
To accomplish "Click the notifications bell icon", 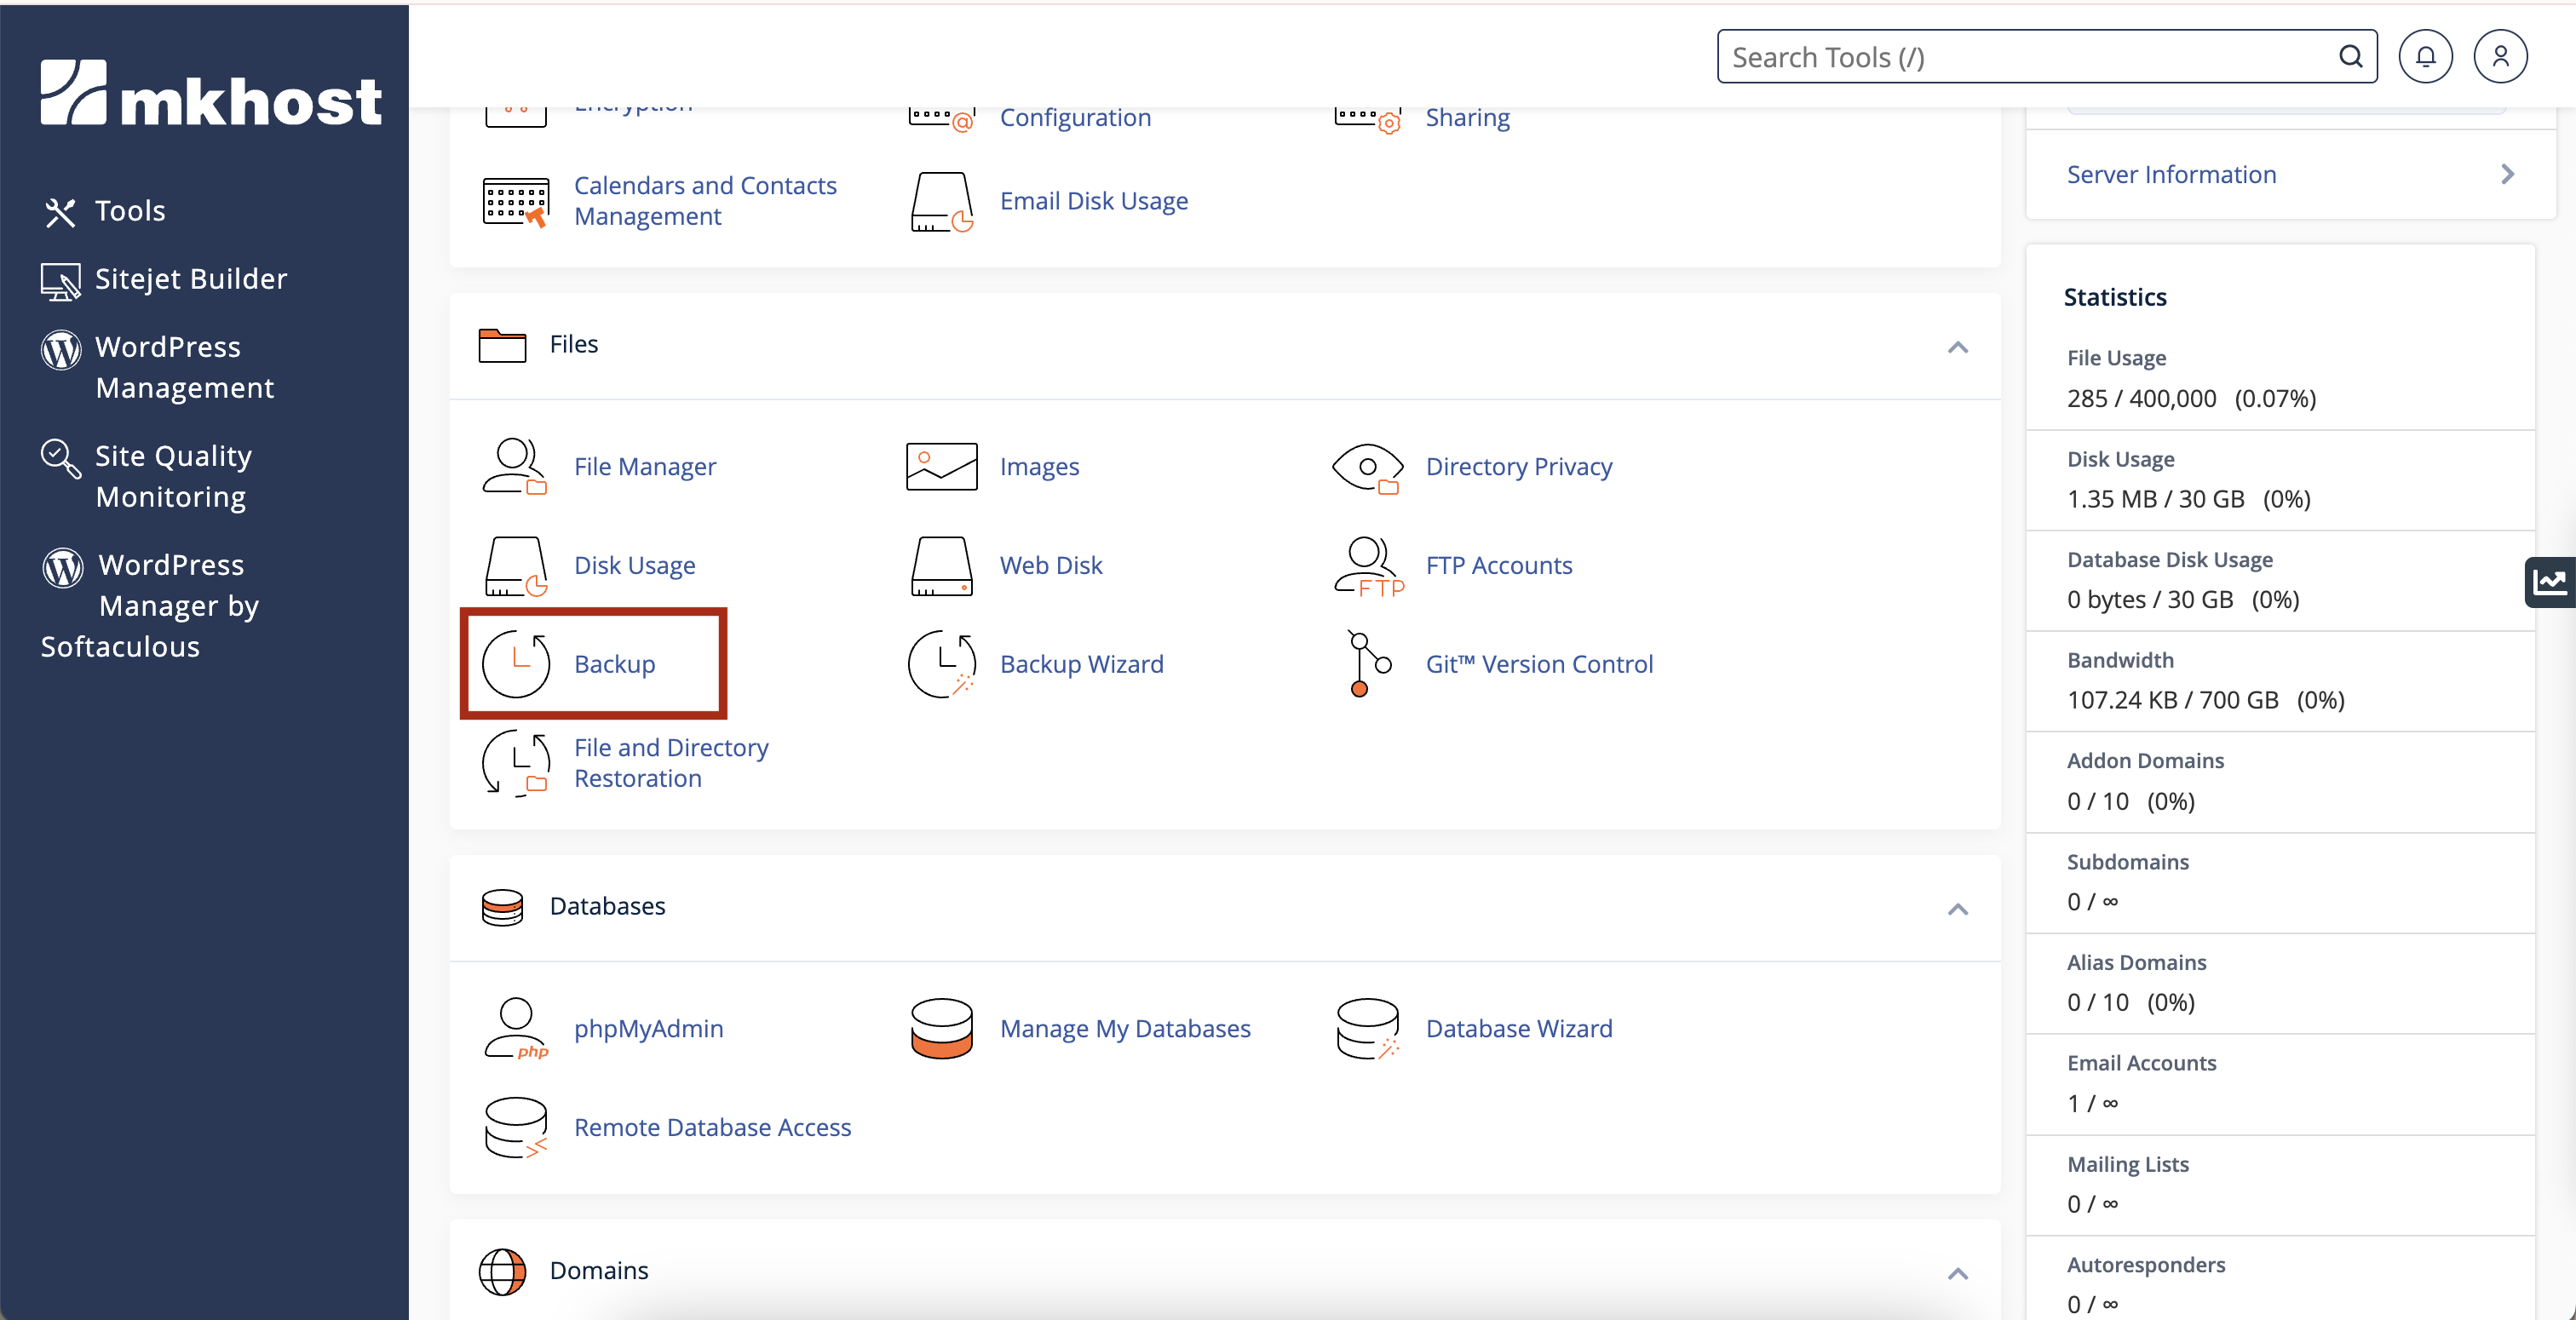I will click(2425, 57).
